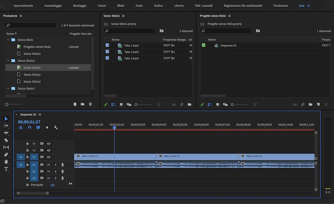
Task: Select the Razor tool in the toolbar
Action: click(6, 140)
